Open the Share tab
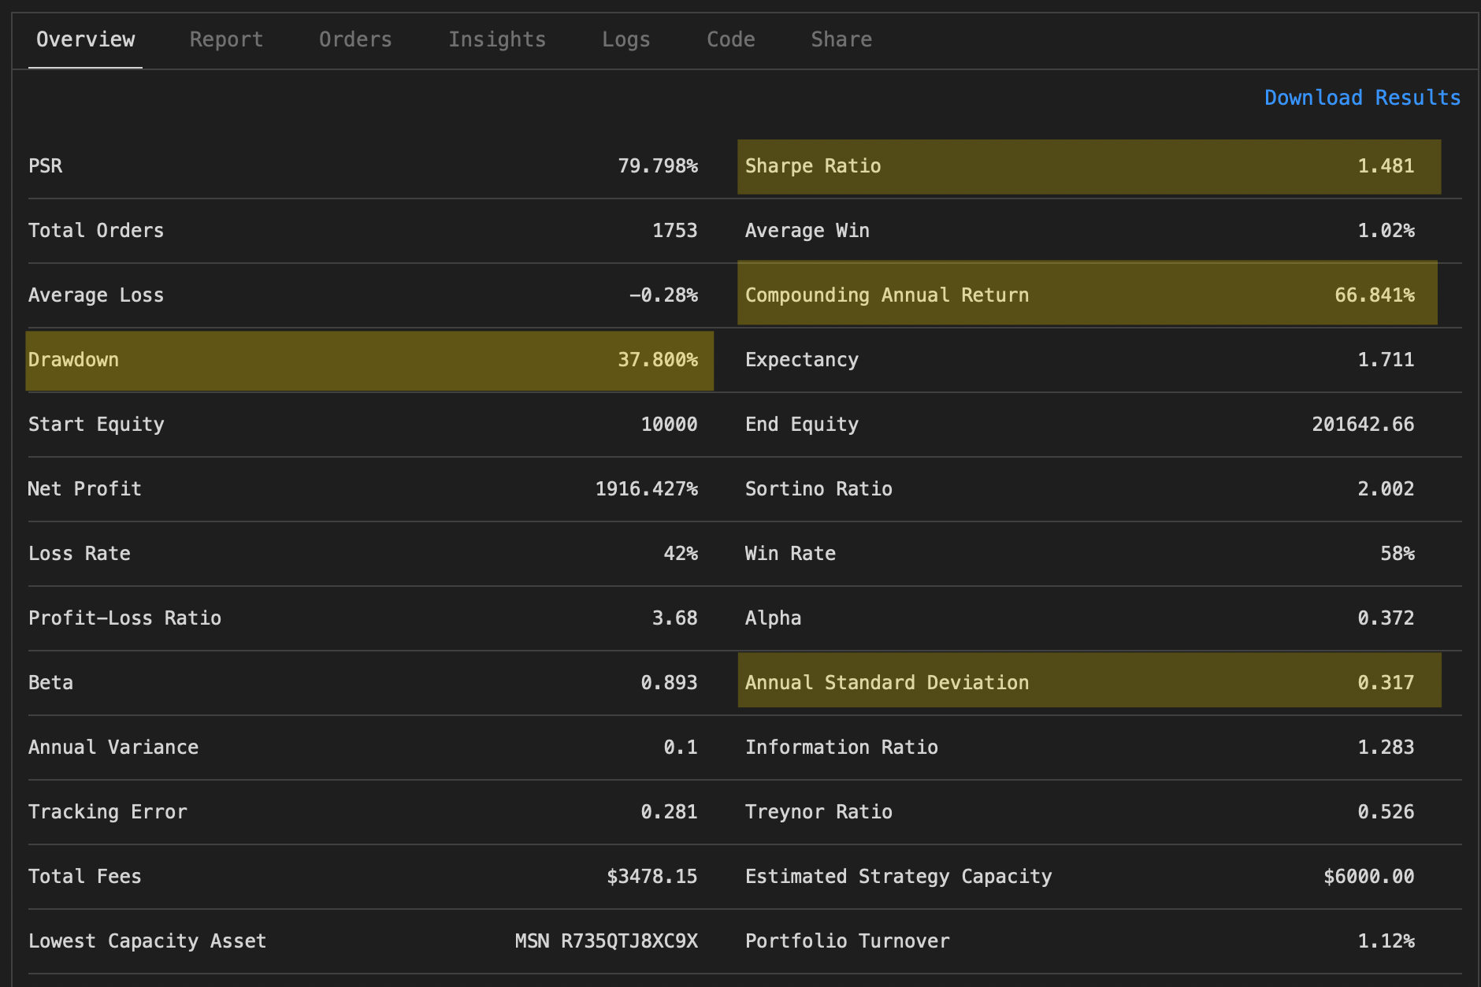Viewport: 1481px width, 987px height. tap(841, 39)
